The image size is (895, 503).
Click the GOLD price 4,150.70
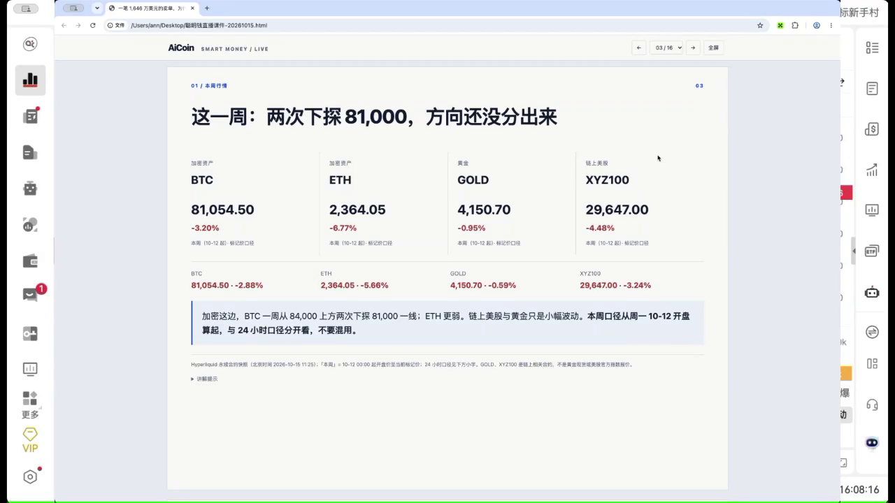[x=484, y=210]
